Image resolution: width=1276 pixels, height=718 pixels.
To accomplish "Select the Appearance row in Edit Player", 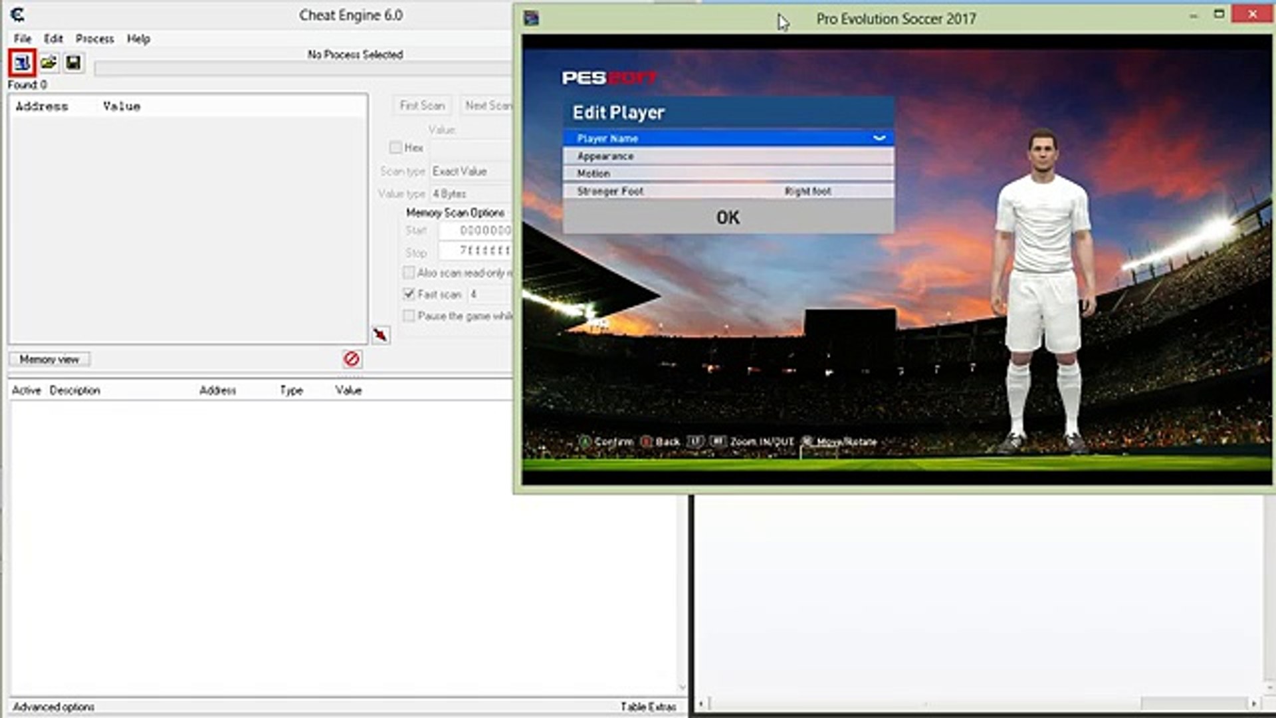I will (x=728, y=156).
